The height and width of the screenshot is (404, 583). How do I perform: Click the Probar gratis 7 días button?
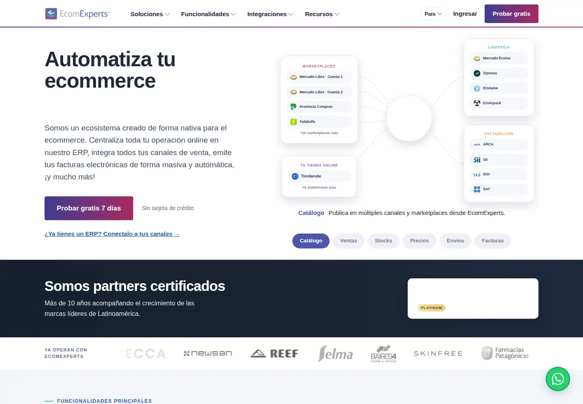click(89, 208)
